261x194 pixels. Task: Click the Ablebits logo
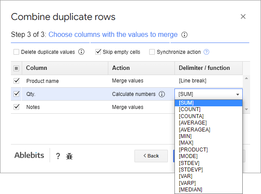29,156
